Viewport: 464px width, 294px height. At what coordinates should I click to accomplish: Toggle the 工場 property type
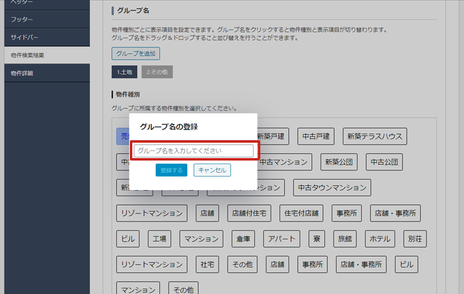tap(160, 239)
